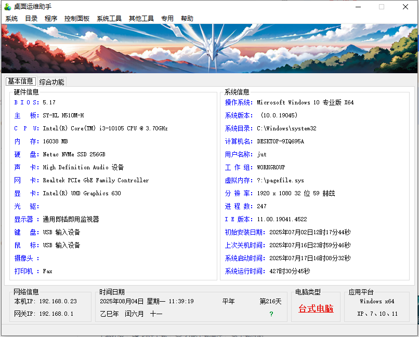
Task: Open the 目录 menu
Action: click(x=31, y=19)
